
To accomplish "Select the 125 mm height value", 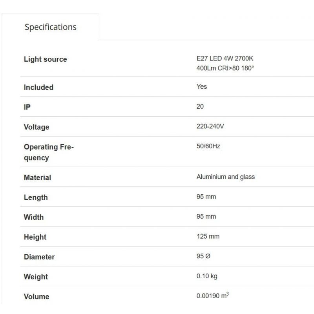I will click(208, 236).
